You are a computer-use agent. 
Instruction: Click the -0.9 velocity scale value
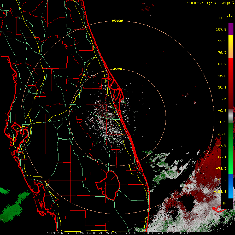[x=222, y=111]
